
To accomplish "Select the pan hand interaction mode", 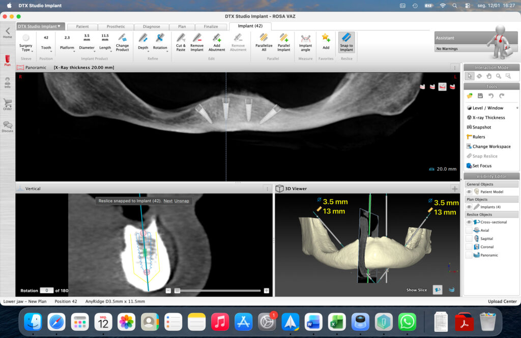I will tap(489, 76).
